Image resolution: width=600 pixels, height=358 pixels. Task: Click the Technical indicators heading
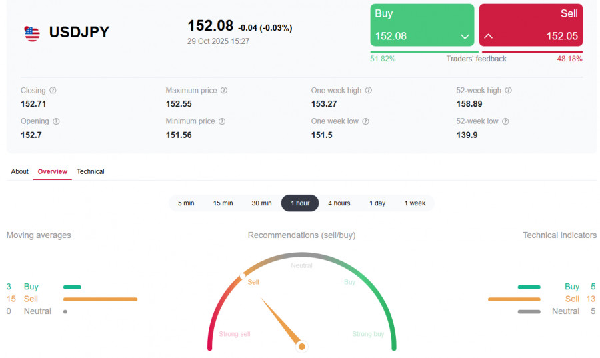(x=559, y=235)
